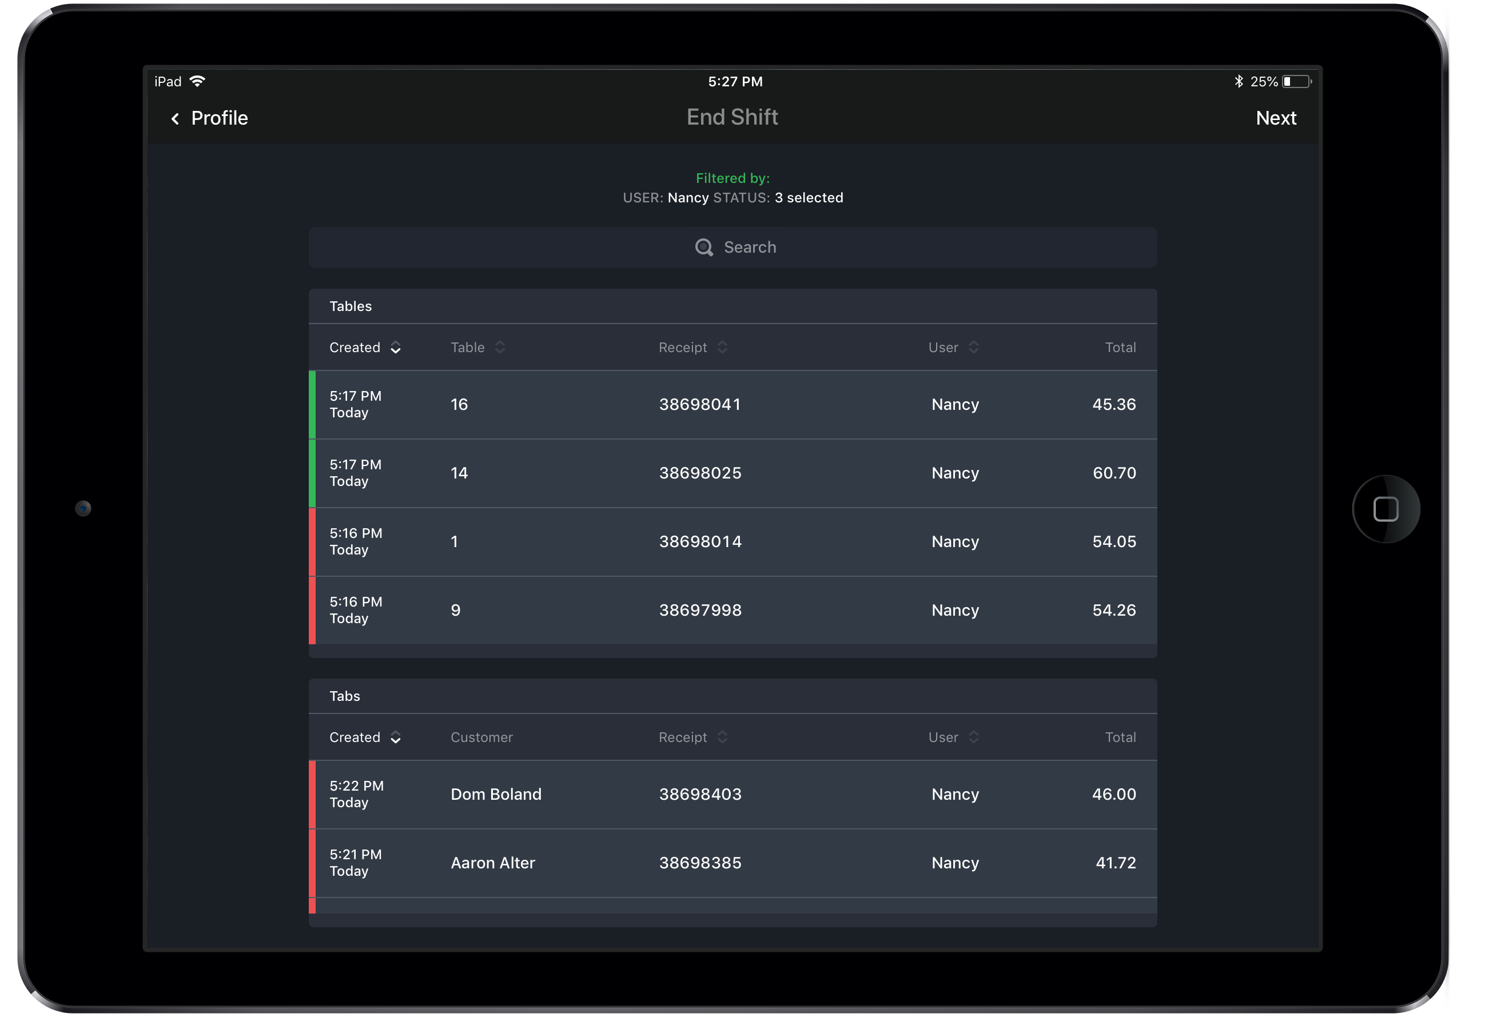Click the Wi-Fi status icon
Screen dimensions: 1485x1017
197,81
